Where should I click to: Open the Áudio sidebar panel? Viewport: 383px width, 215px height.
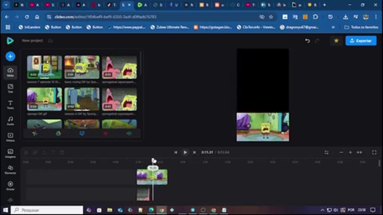10,121
